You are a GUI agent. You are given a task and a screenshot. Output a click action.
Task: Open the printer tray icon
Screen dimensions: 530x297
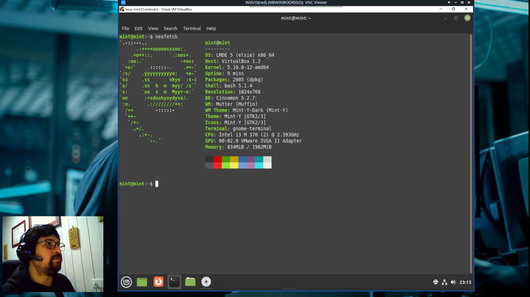(435, 282)
